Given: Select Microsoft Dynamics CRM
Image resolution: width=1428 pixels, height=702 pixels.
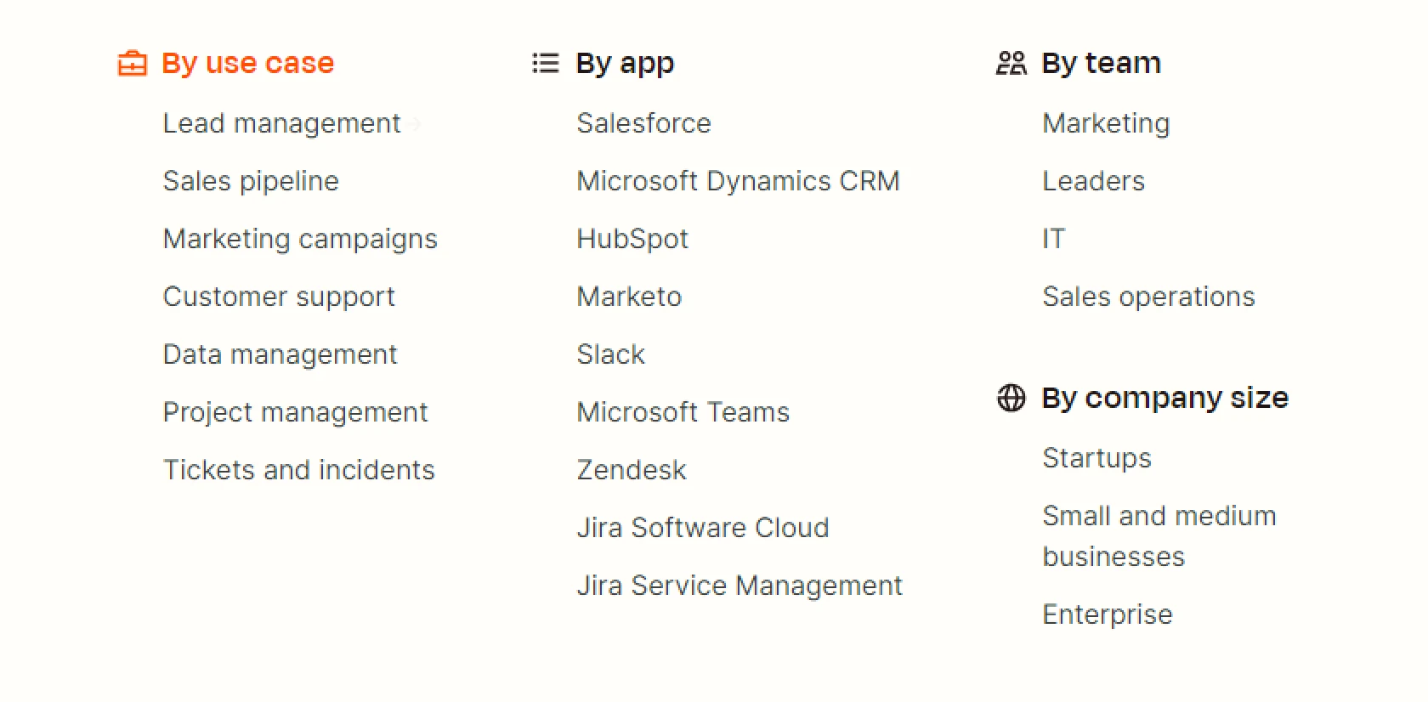Looking at the screenshot, I should pyautogui.click(x=738, y=181).
